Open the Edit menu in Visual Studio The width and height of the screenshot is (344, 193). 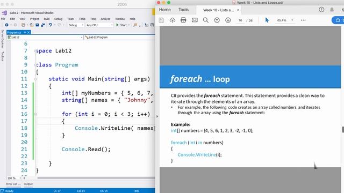(12, 19)
